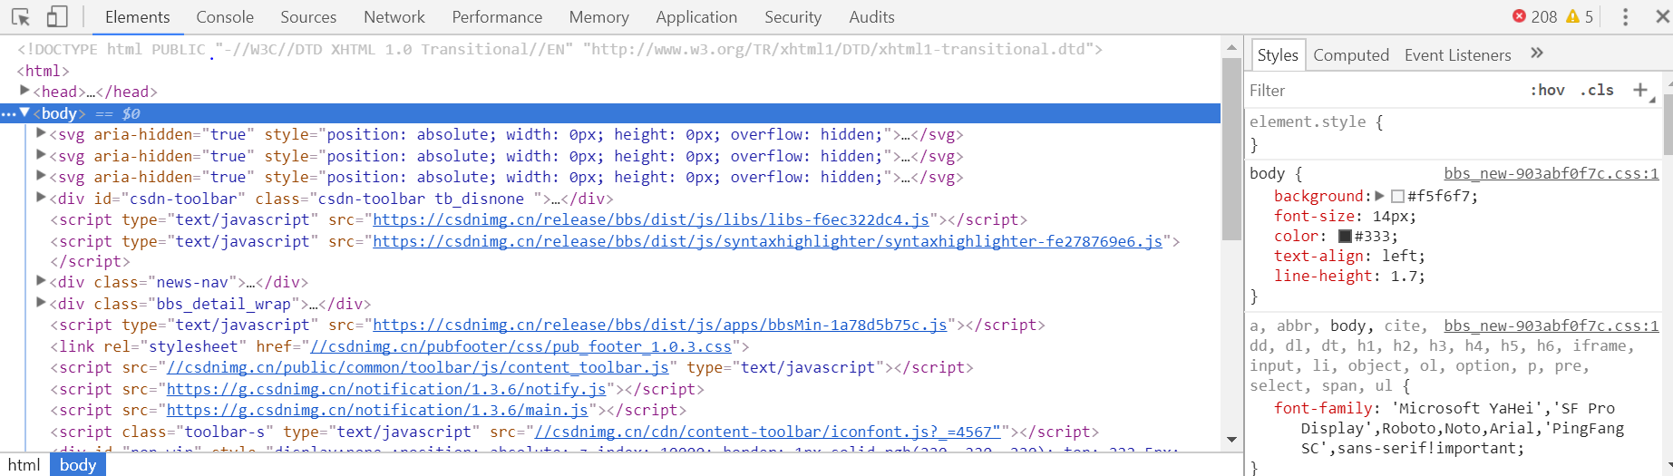
Task: Open the Console tab
Action: [x=225, y=17]
